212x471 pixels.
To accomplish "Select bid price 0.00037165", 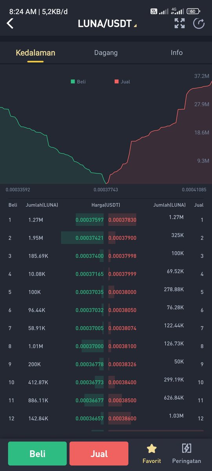I will [90, 274].
